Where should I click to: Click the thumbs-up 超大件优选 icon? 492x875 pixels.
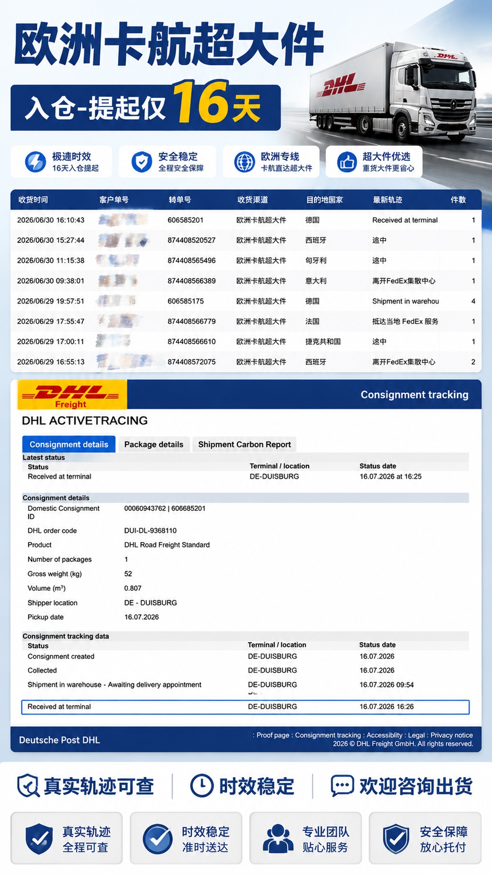coord(347,162)
